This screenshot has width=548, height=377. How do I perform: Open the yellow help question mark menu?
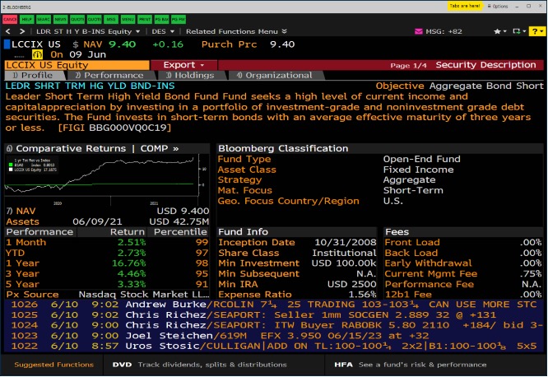(x=537, y=31)
